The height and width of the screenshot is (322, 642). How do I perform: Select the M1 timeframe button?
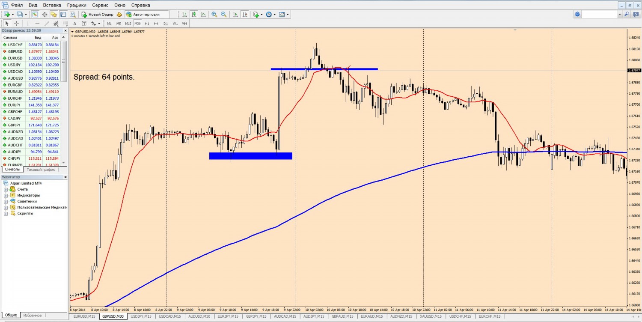click(x=109, y=24)
